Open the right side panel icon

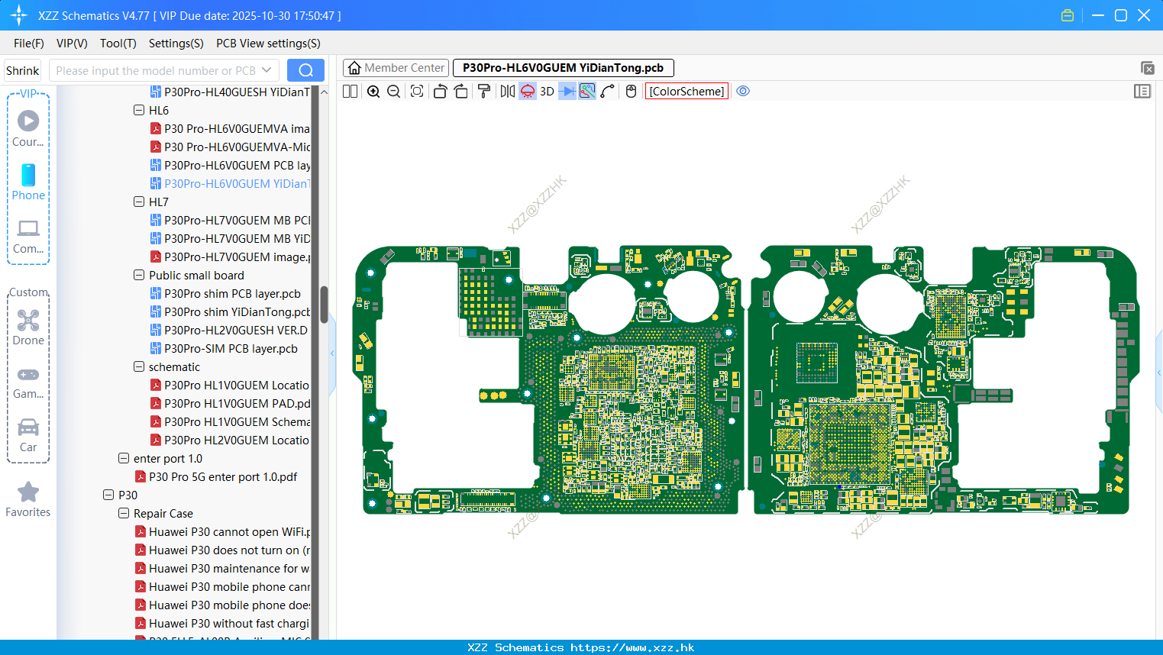coord(1142,91)
